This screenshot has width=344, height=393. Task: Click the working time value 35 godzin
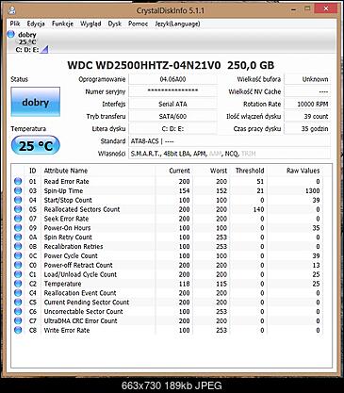tap(307, 129)
